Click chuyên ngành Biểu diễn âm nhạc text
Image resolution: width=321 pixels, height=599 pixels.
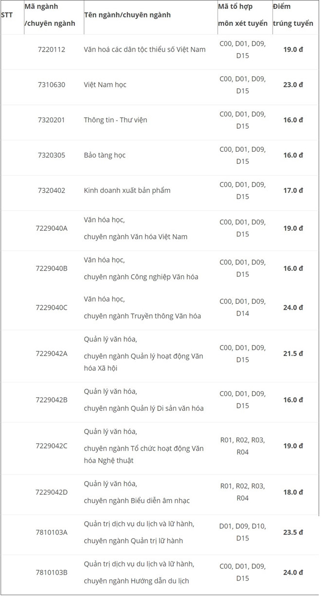137,500
